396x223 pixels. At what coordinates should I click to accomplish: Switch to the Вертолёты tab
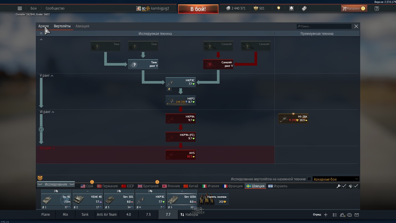pos(62,26)
